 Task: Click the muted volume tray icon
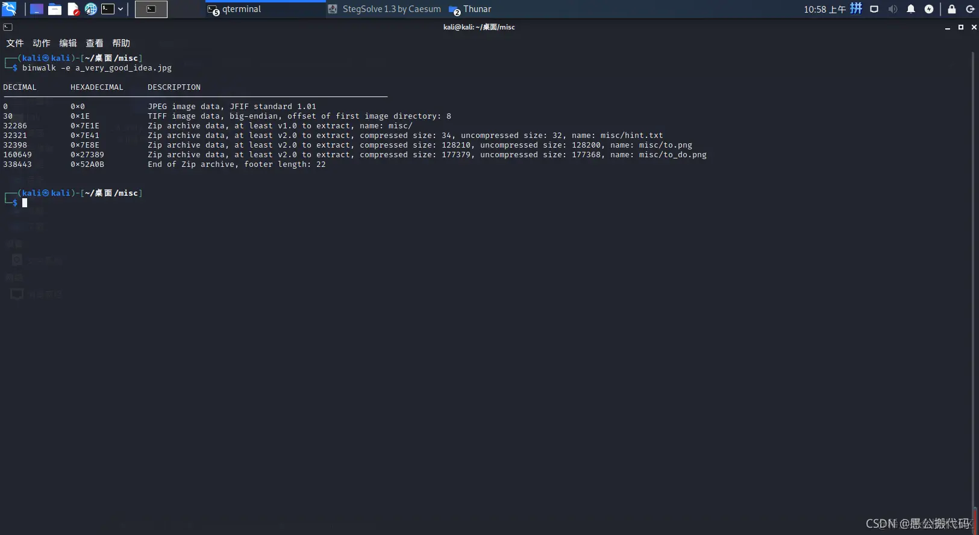(893, 9)
